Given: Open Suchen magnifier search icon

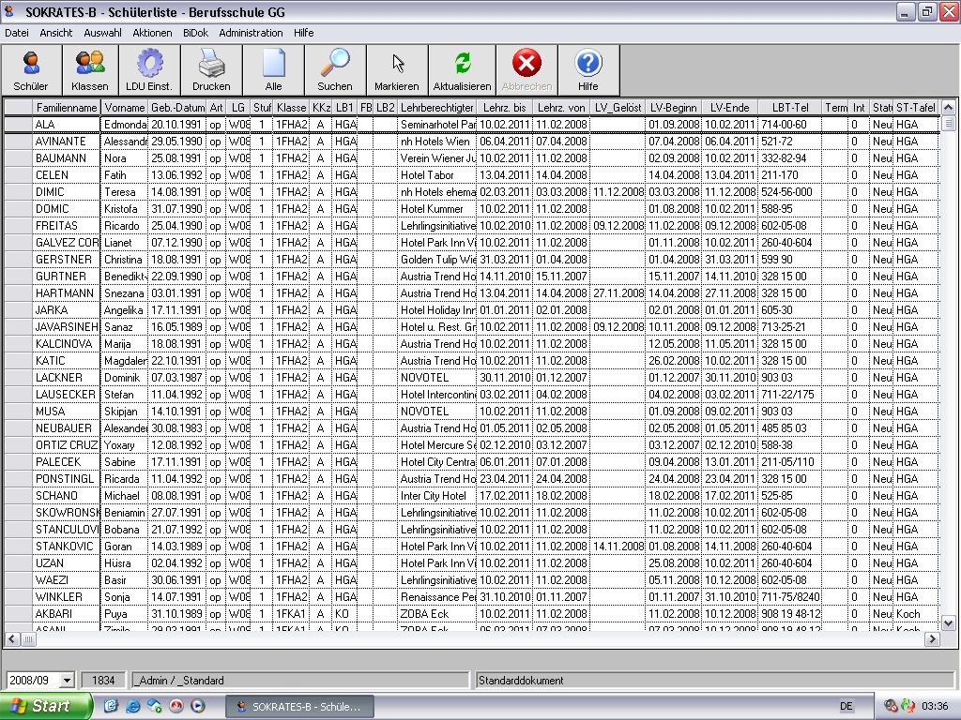Looking at the screenshot, I should 335,70.
